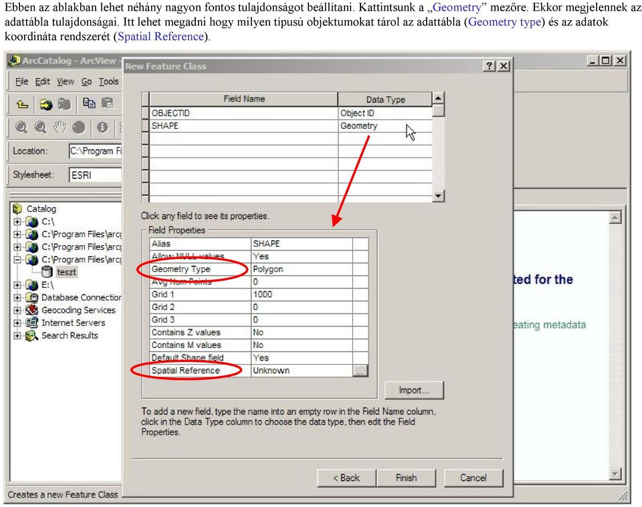This screenshot has width=642, height=507.
Task: Click the Polygon value of Geometry Type
Action: 302,269
